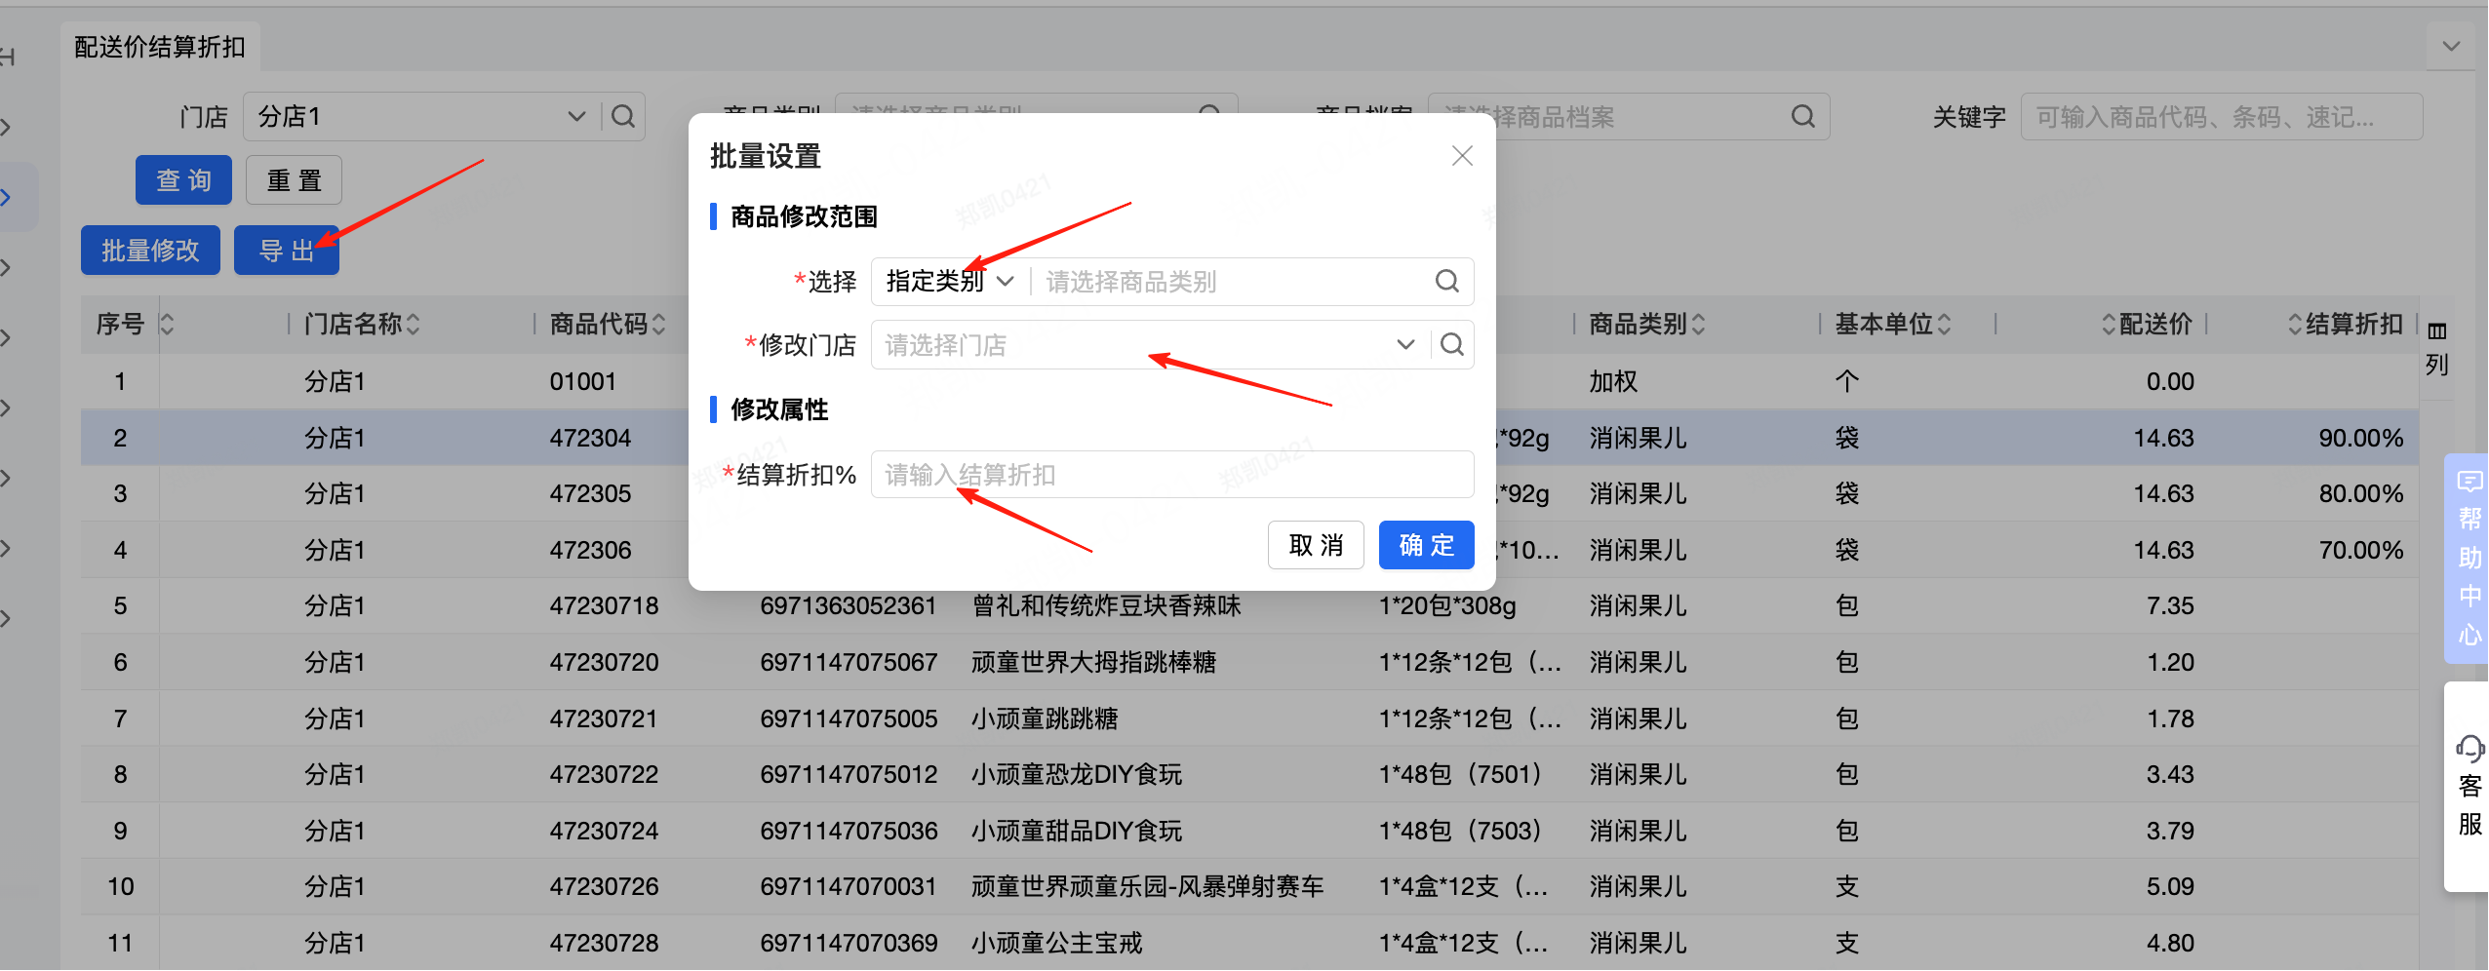The width and height of the screenshot is (2489, 971).
Task: Open the 指定类别 scope dropdown
Action: point(950,282)
